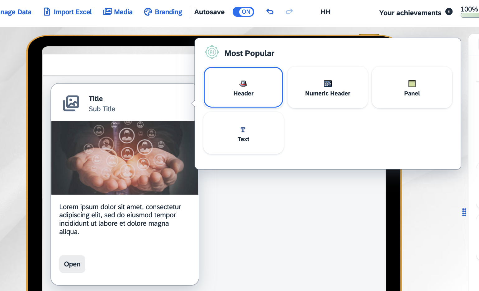Click the Sub Title text
The height and width of the screenshot is (291, 479).
pyautogui.click(x=102, y=109)
